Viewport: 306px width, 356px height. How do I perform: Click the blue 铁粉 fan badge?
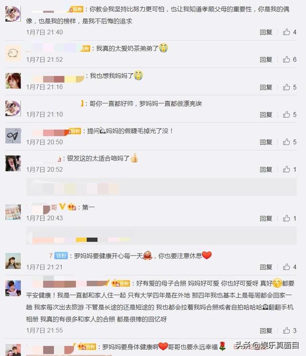point(61,256)
